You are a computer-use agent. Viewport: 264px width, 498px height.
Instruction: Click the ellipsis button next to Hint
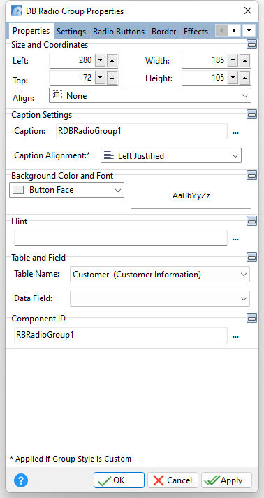(235, 238)
